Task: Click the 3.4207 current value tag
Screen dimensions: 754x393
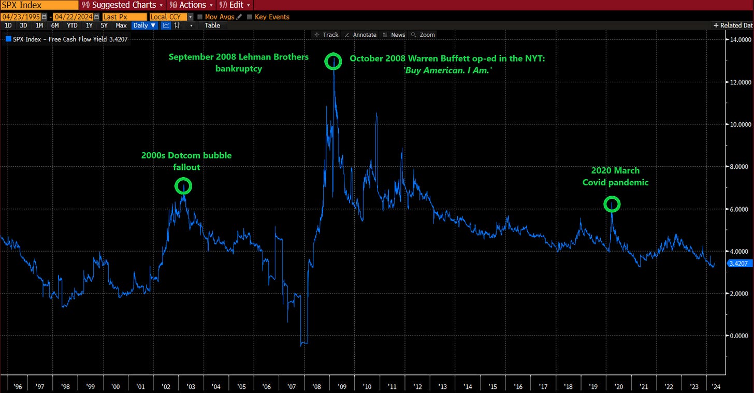Action: coord(740,264)
